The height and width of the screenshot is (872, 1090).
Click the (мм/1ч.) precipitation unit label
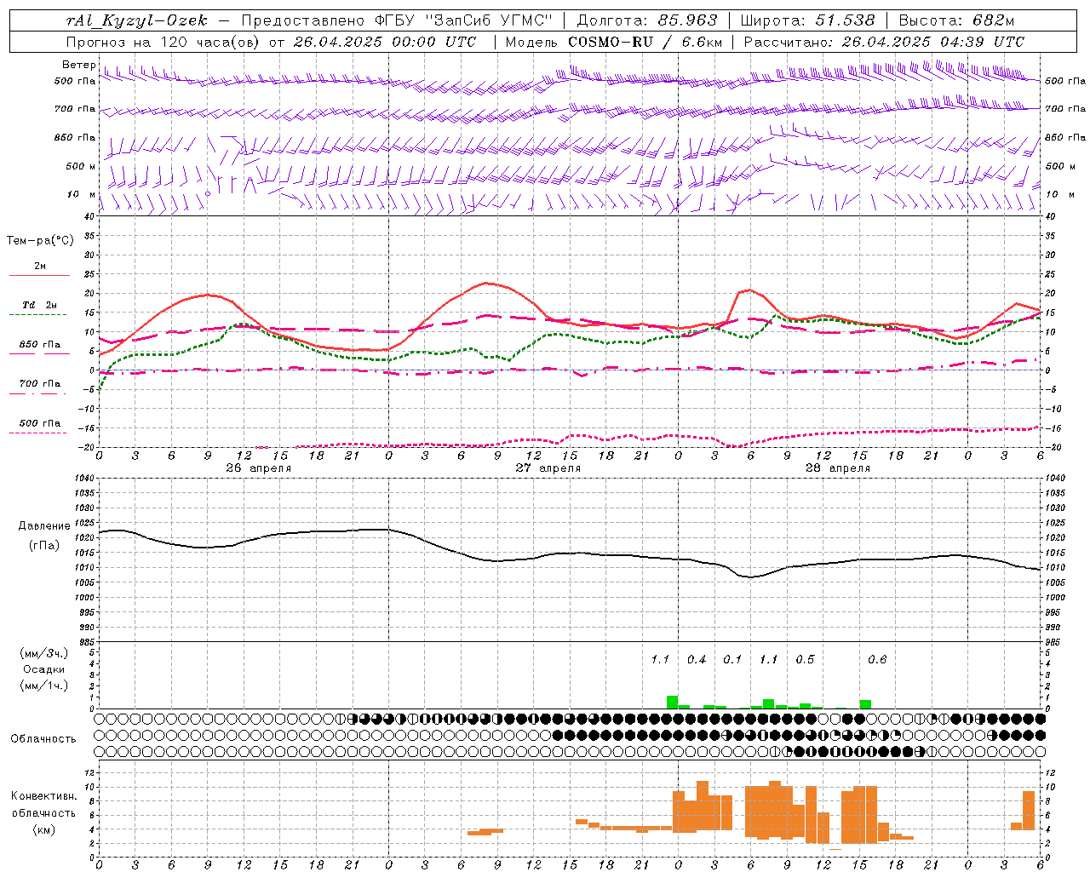[43, 686]
